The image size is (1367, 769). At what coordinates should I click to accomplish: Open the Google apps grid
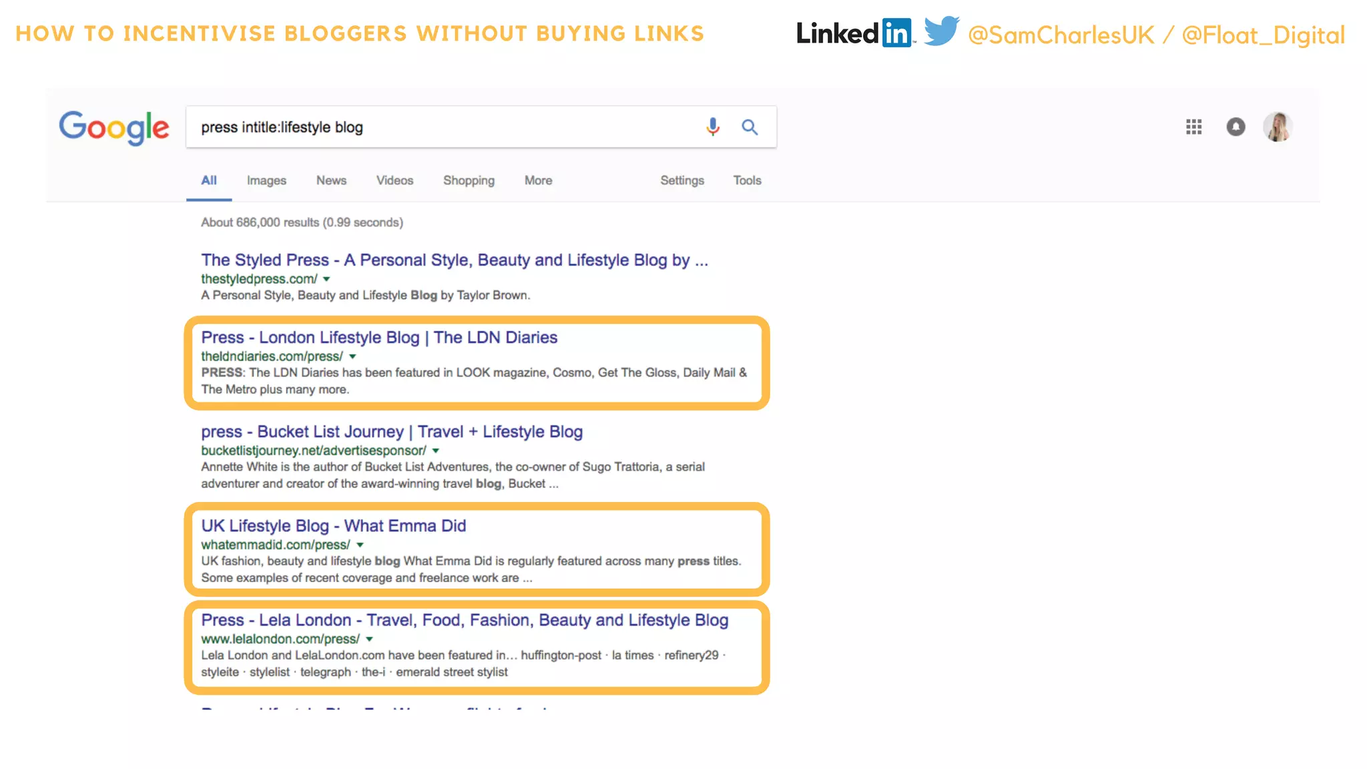point(1193,127)
